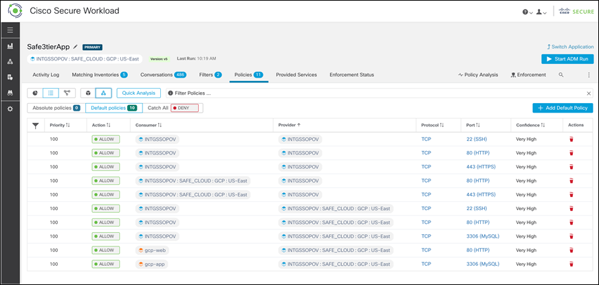Delete the INTGSSOPOV-to-INTGSSOPOV port 443 (HTTPS) policy
Image resolution: width=599 pixels, height=285 pixels.
point(571,167)
